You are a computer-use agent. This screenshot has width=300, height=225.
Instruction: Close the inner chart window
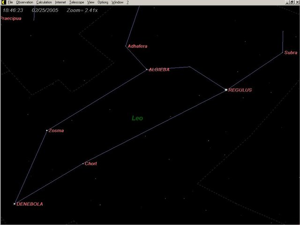coord(297,2)
